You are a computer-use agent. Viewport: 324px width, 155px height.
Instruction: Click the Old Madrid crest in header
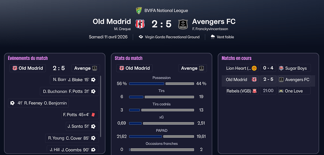pos(139,24)
